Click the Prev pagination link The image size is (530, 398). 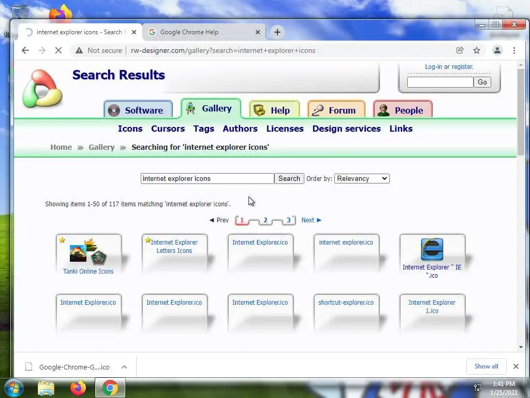[x=219, y=220]
